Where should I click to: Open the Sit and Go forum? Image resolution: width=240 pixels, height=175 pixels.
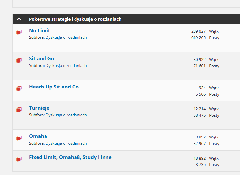(x=42, y=59)
